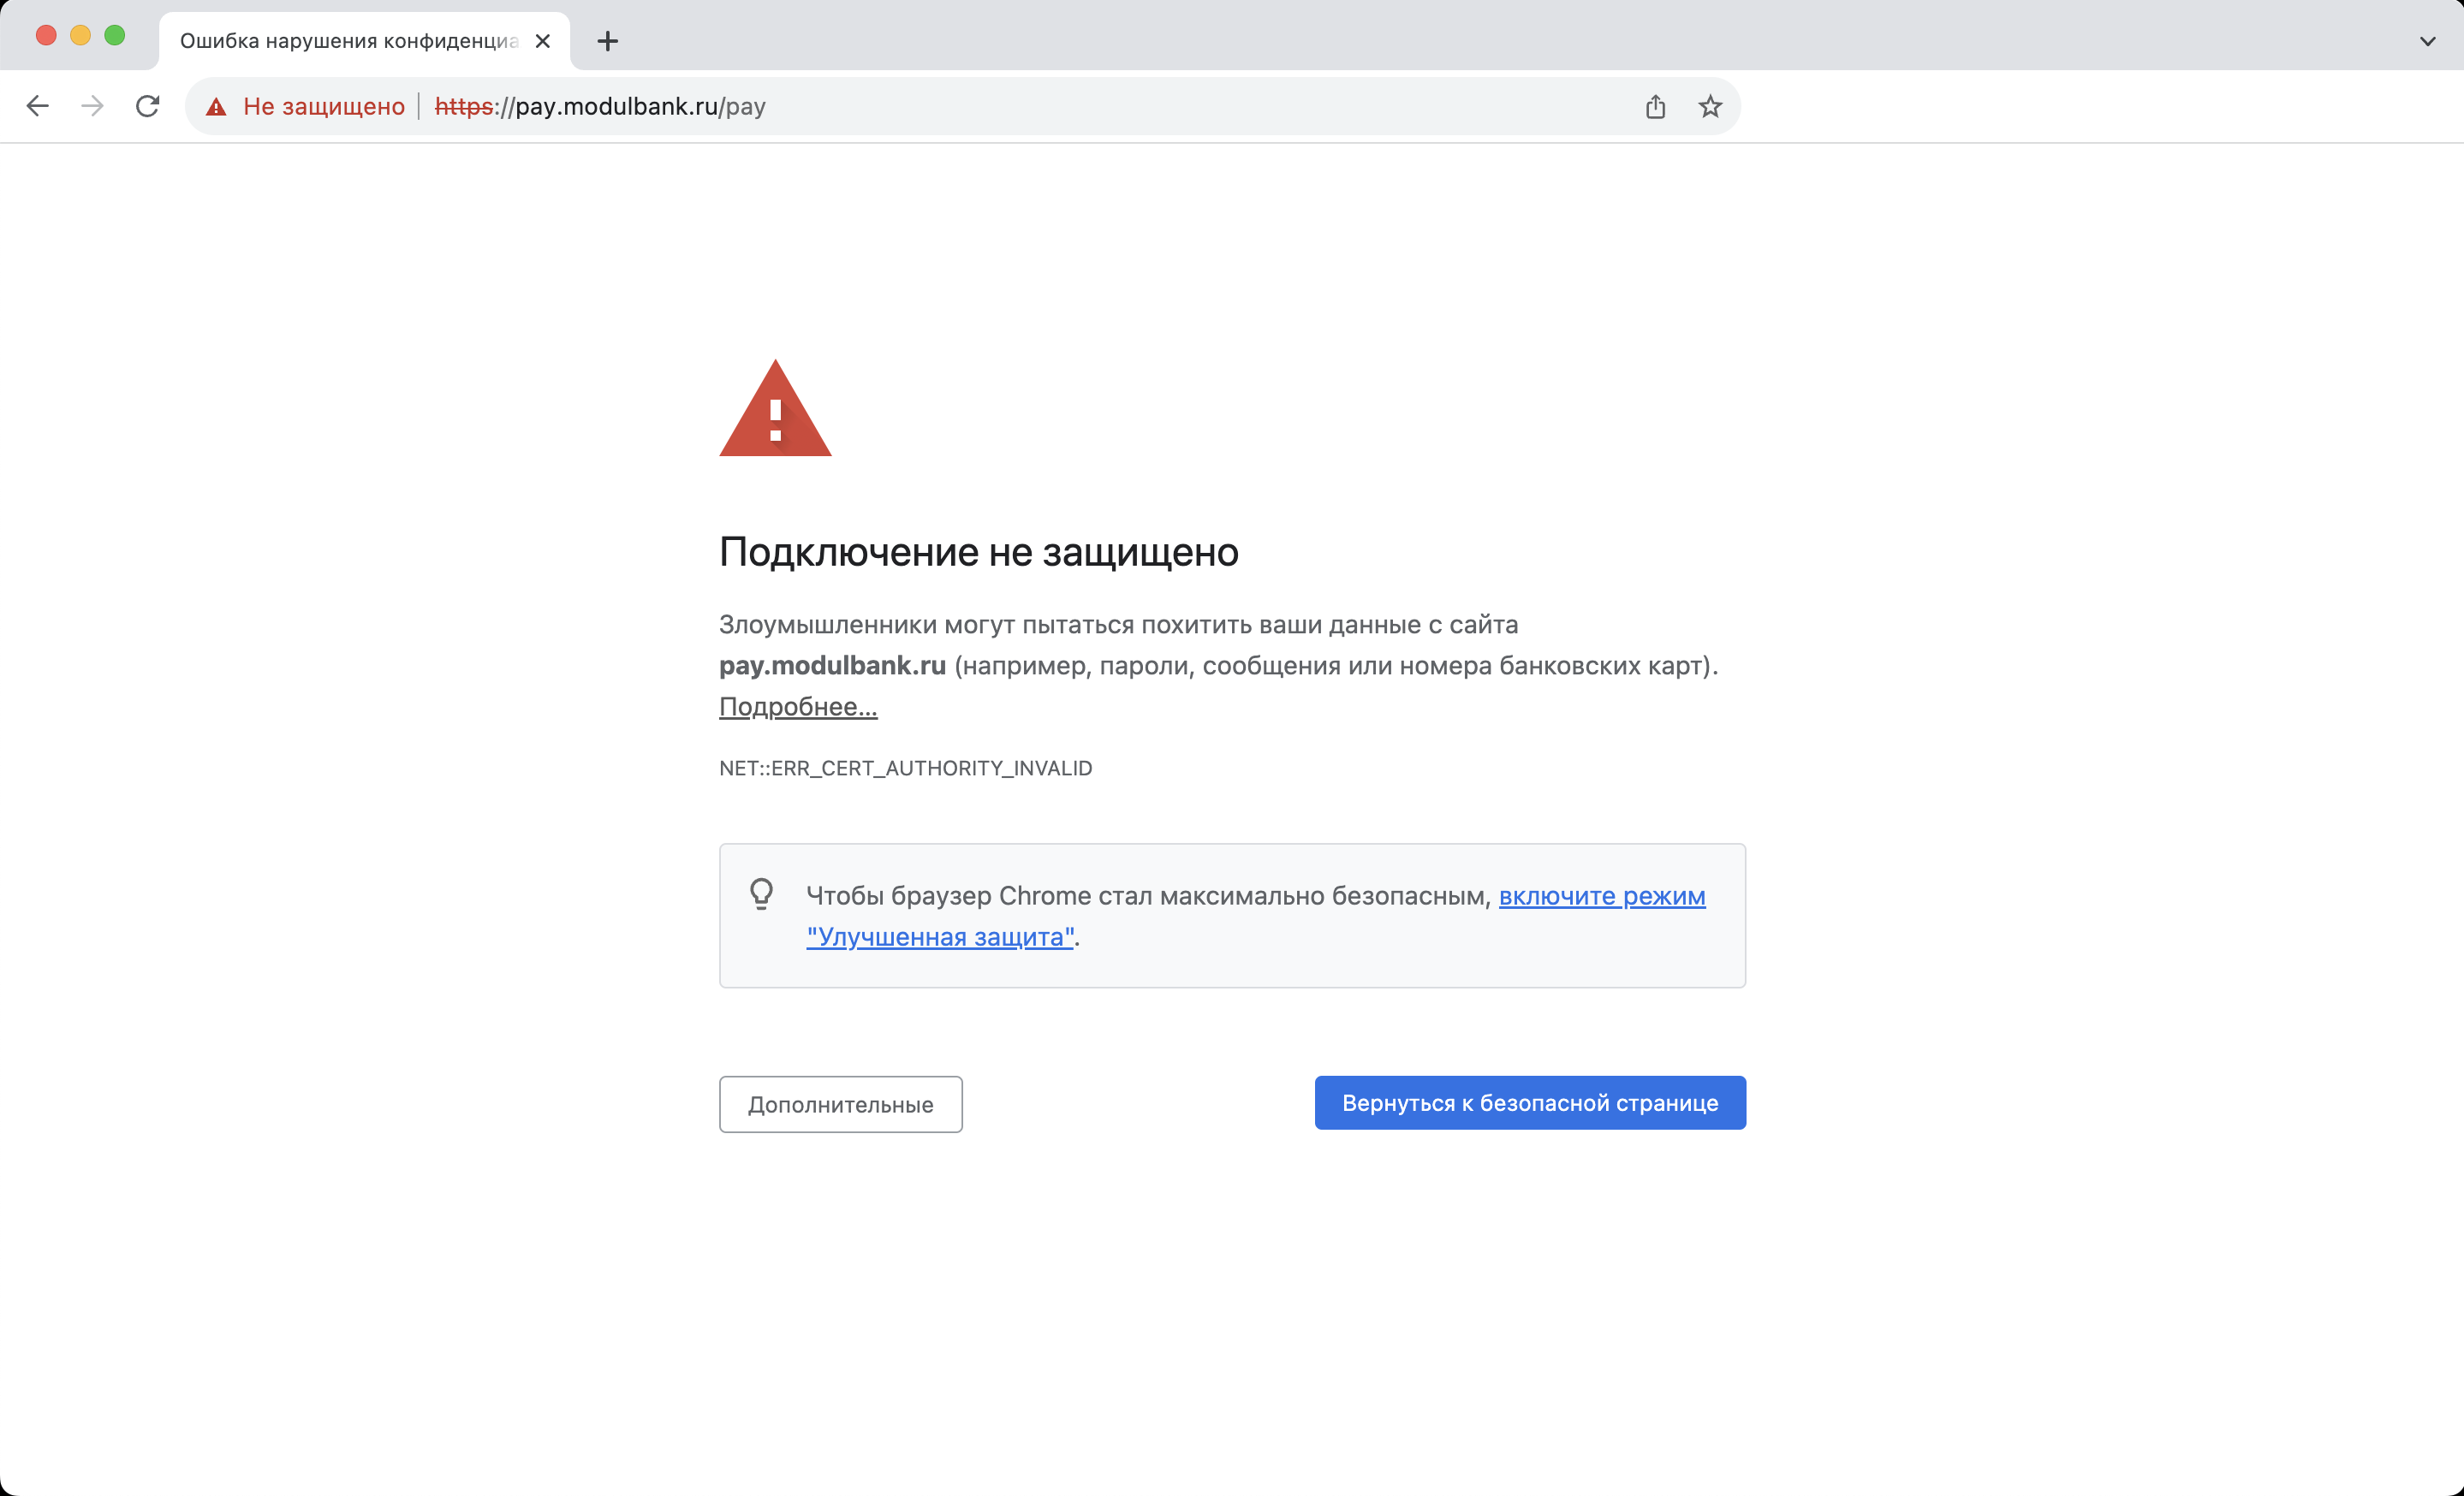Click the Не защищено security label
The width and height of the screenshot is (2464, 1496).
(324, 106)
